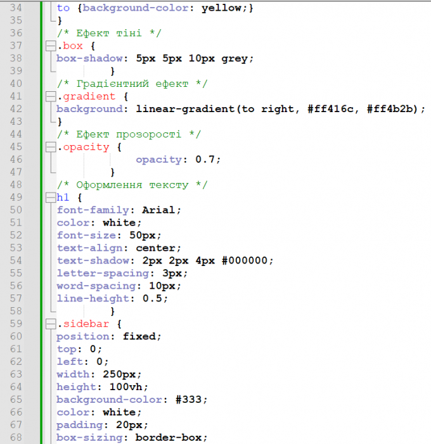Click line number 34 in margin

click(16, 8)
